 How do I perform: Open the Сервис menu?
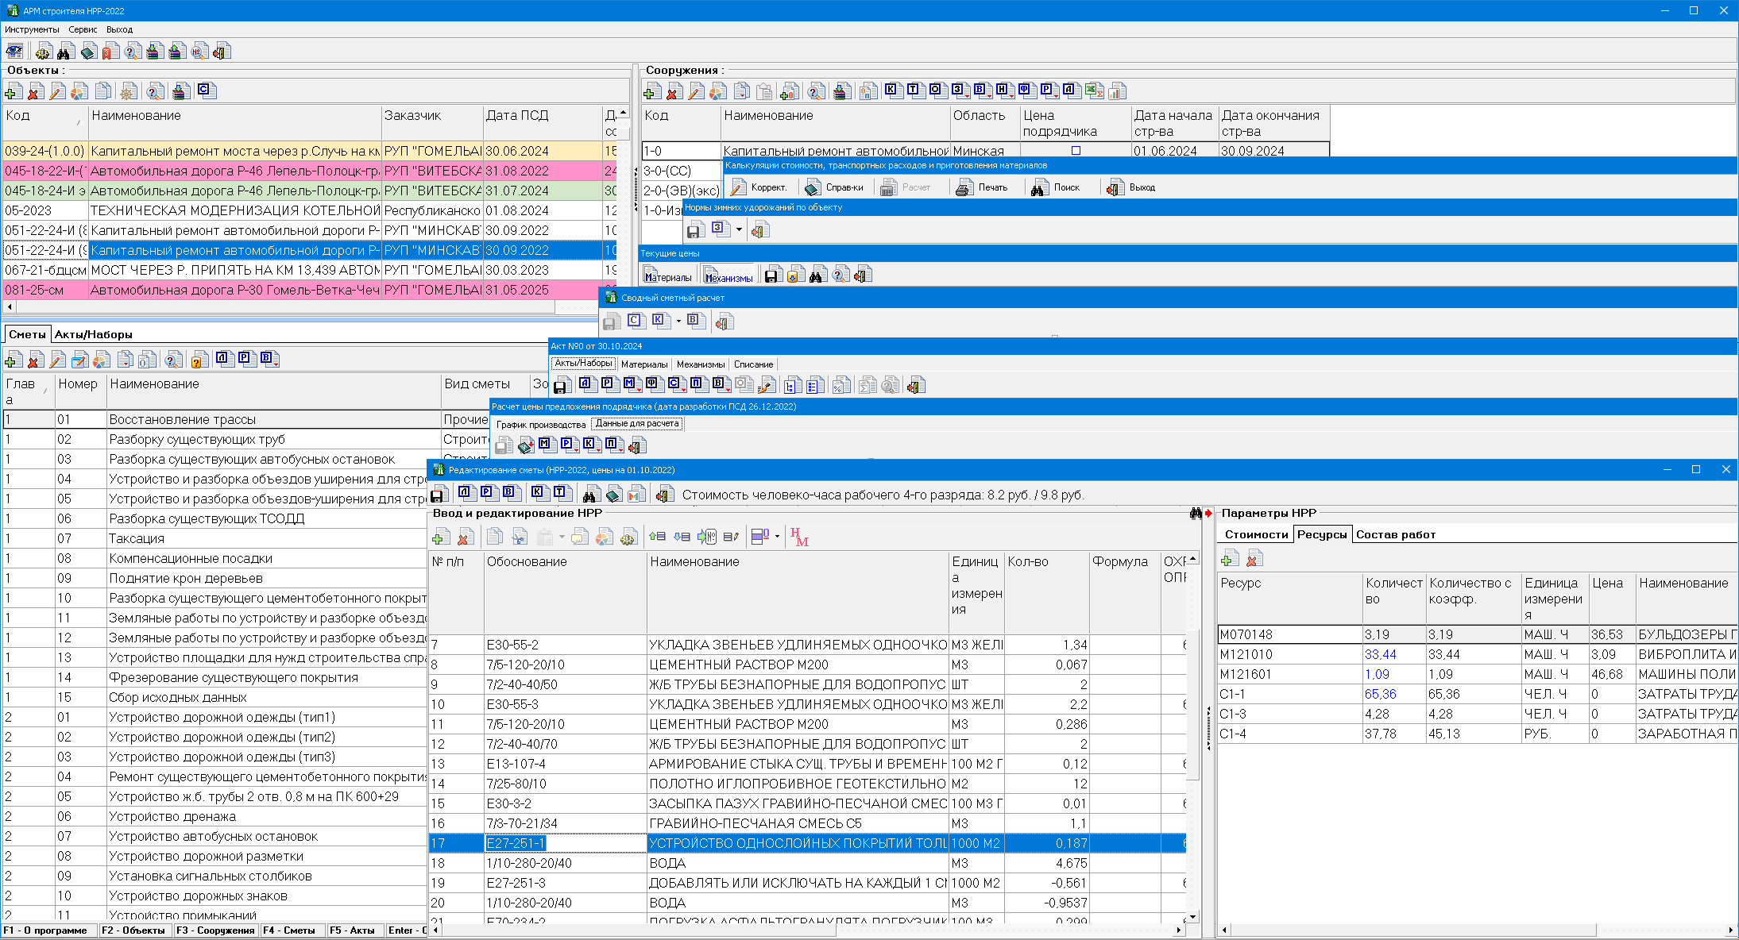(83, 29)
